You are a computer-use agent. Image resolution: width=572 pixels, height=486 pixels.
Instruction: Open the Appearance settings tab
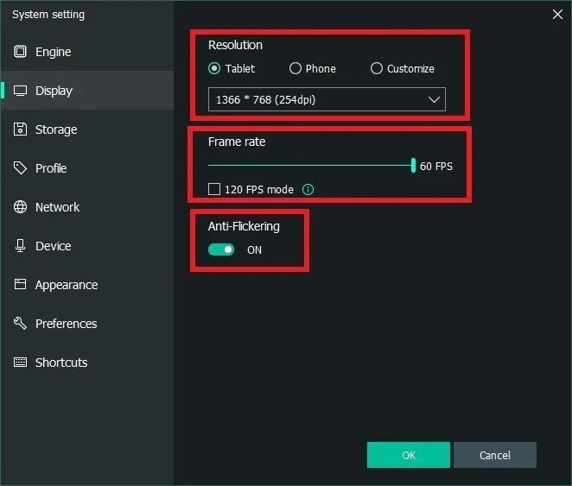(x=86, y=285)
